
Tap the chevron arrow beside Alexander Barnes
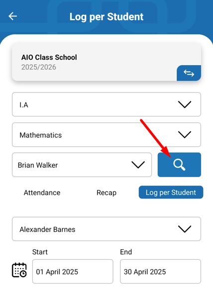click(185, 229)
